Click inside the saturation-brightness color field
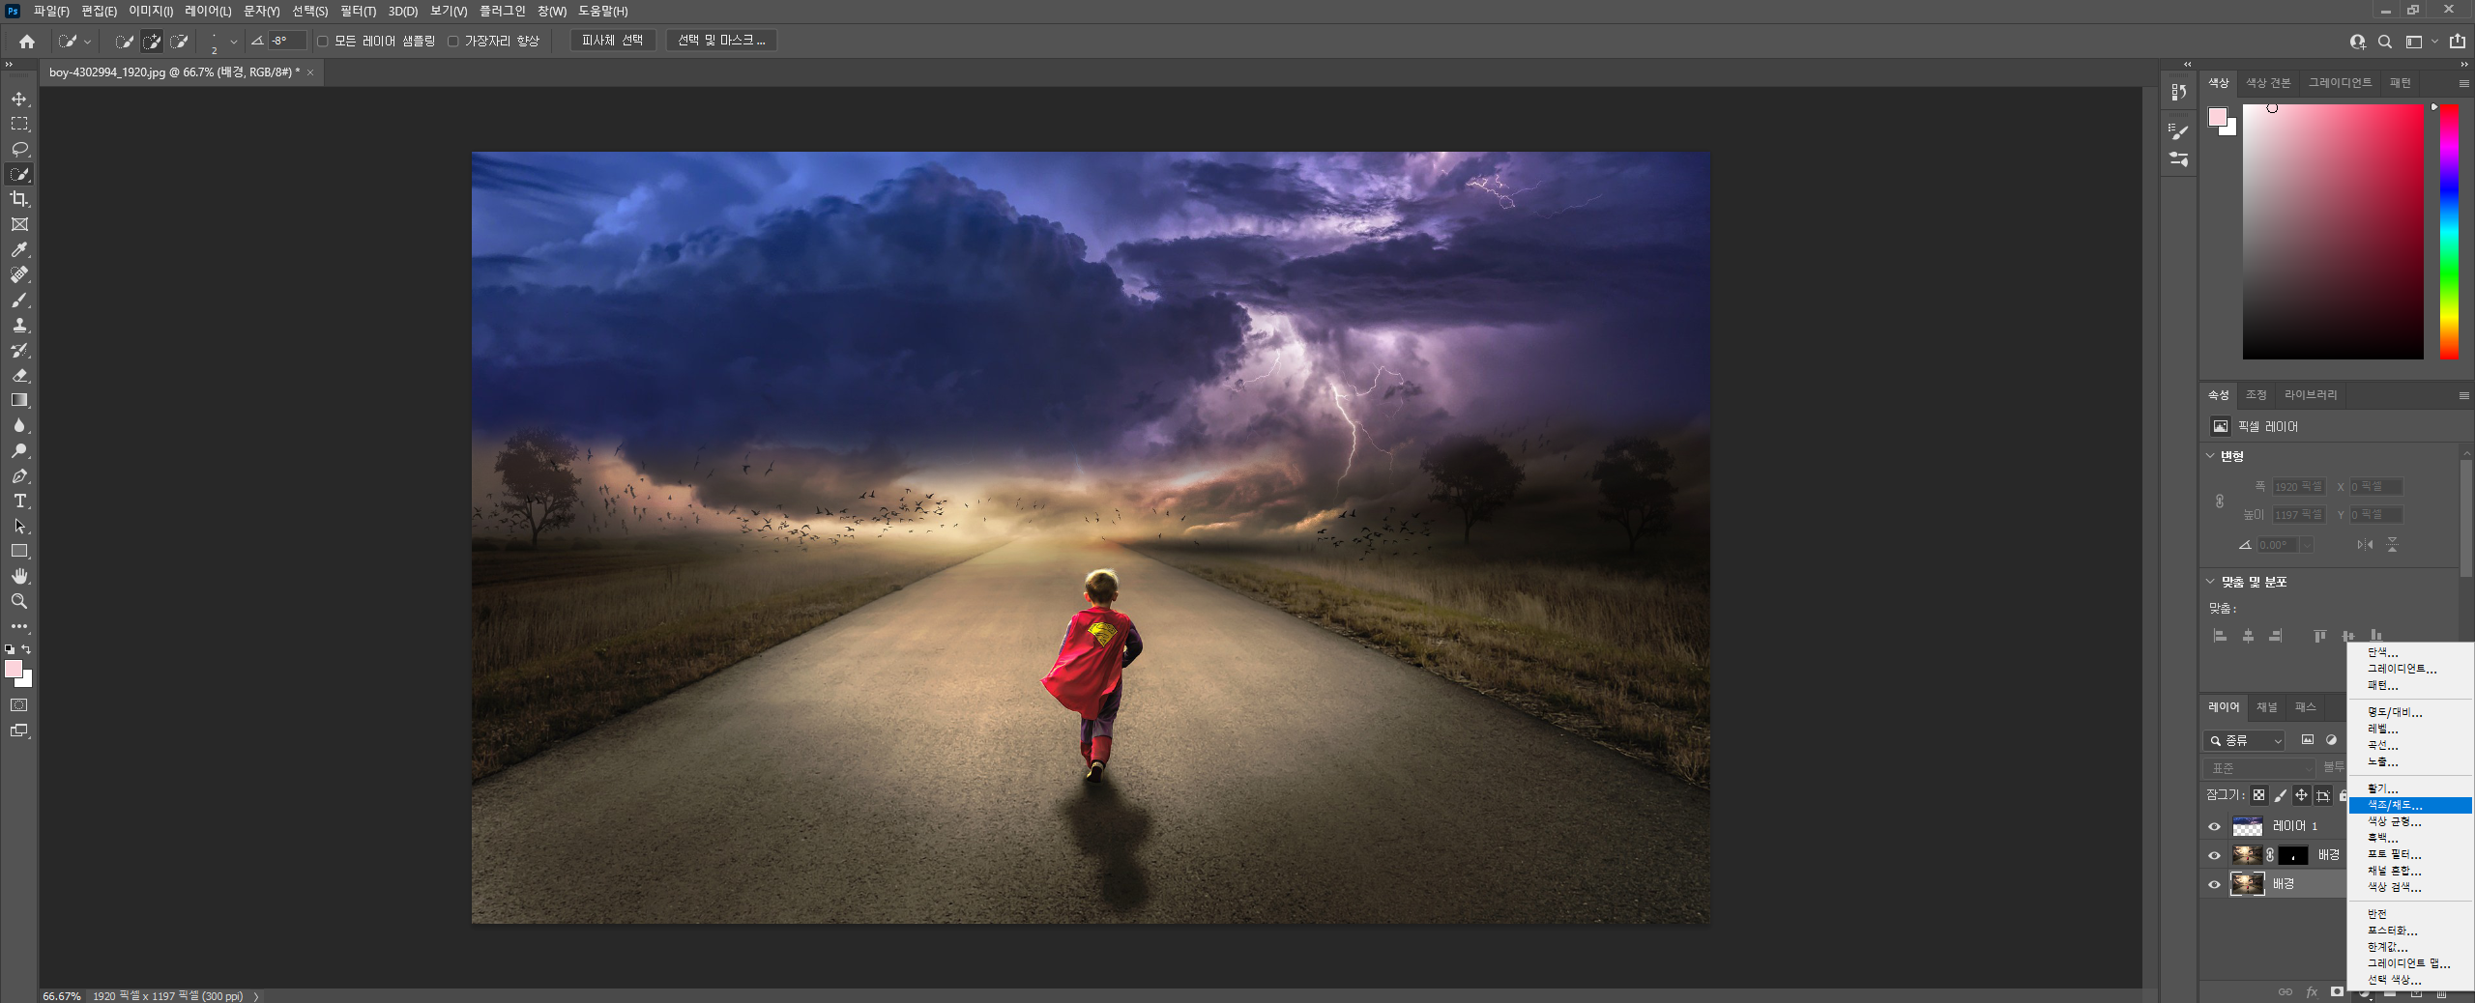The width and height of the screenshot is (2475, 1003). pos(2333,232)
